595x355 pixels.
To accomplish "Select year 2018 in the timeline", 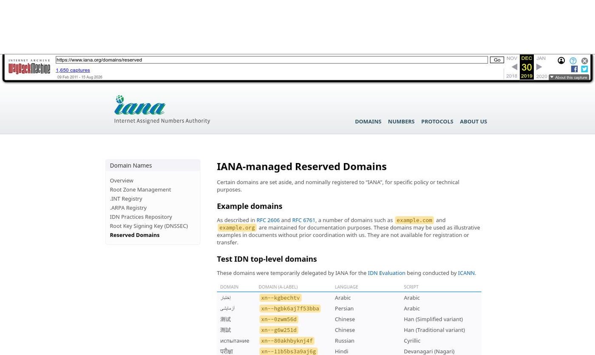I will point(512,76).
